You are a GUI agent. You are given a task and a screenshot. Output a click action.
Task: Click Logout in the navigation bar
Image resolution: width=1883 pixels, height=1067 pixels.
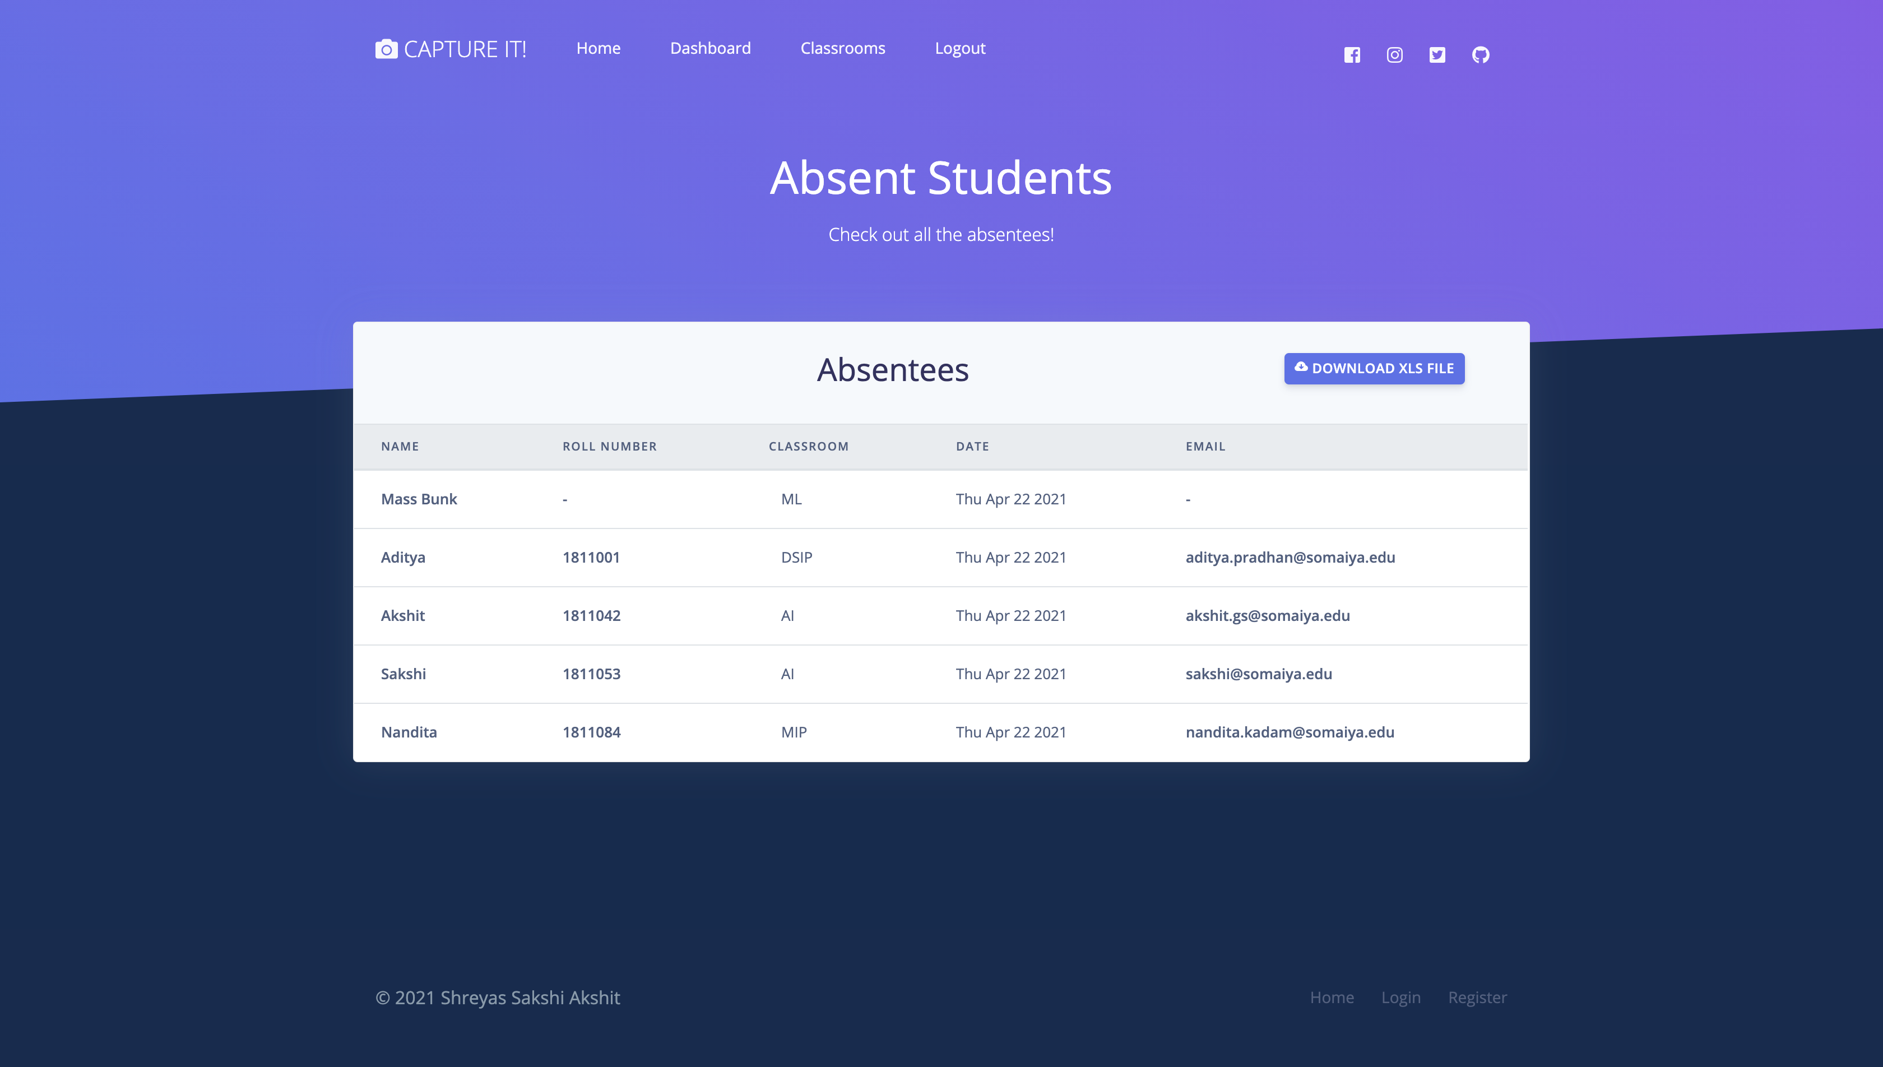click(x=960, y=48)
